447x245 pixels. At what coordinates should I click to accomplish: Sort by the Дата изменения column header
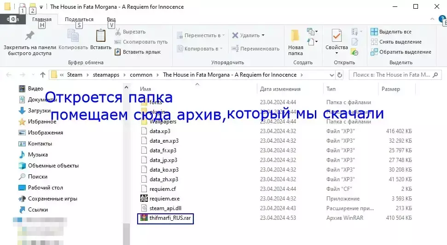280,89
